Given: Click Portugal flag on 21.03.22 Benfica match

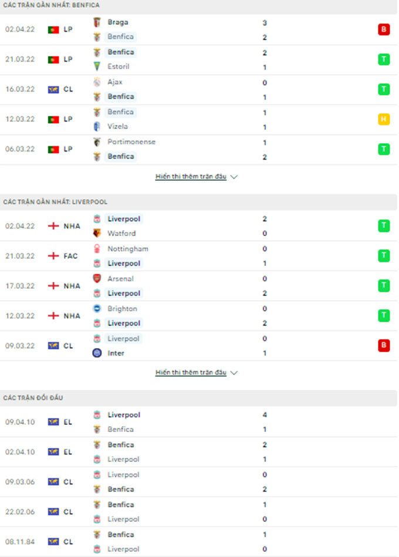Looking at the screenshot, I should (x=53, y=60).
